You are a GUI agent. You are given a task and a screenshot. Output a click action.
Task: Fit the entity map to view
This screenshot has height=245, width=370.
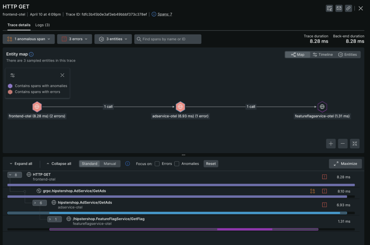pyautogui.click(x=355, y=144)
